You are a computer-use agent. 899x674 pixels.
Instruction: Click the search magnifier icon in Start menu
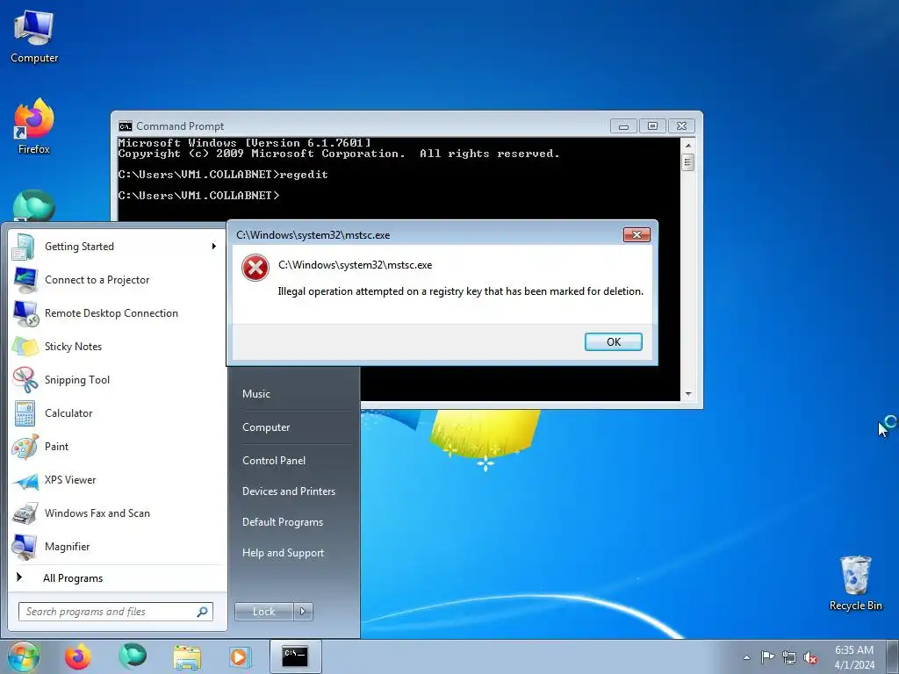pos(203,612)
